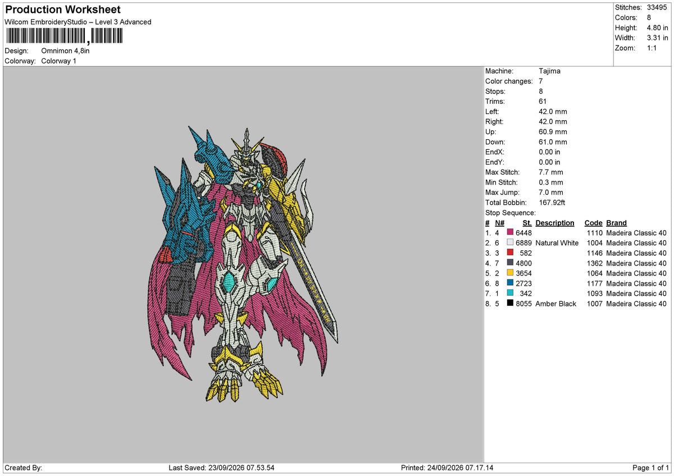
Task: Click the yellow swatch for code 1064
Action: (510, 273)
